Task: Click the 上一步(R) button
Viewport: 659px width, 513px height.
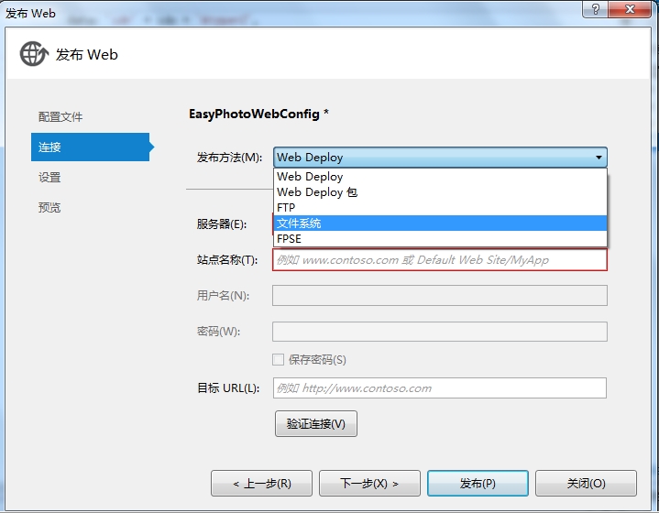Action: (x=261, y=483)
